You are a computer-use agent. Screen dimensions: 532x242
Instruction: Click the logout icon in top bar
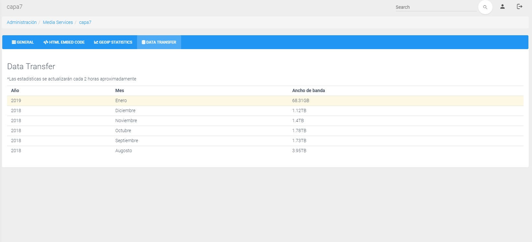click(x=519, y=6)
